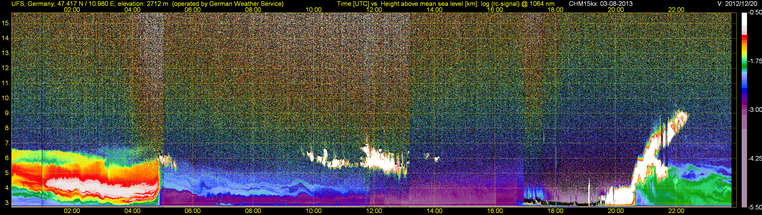Screen dimensions: 762x215
Task: Click the height axis label "6."
Action: 7,158
